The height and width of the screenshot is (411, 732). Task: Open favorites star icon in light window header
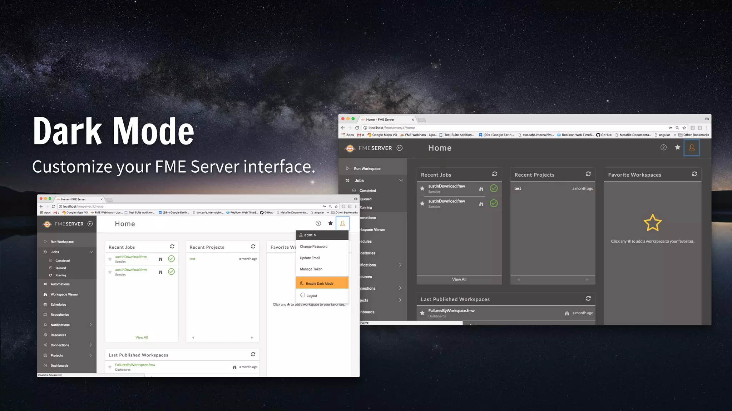330,223
